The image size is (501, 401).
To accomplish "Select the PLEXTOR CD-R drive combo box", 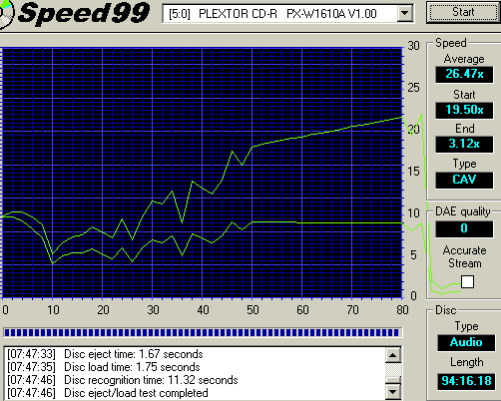I will [288, 13].
